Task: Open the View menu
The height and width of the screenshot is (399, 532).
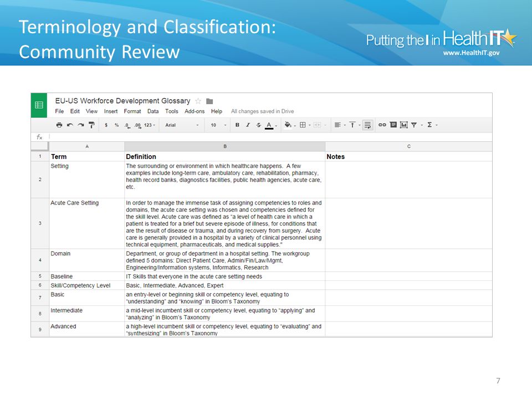Action: tap(91, 111)
